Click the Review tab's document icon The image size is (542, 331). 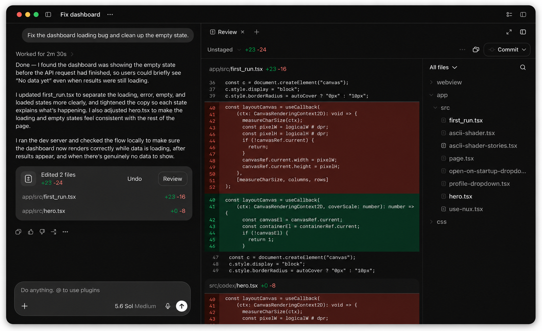(213, 32)
